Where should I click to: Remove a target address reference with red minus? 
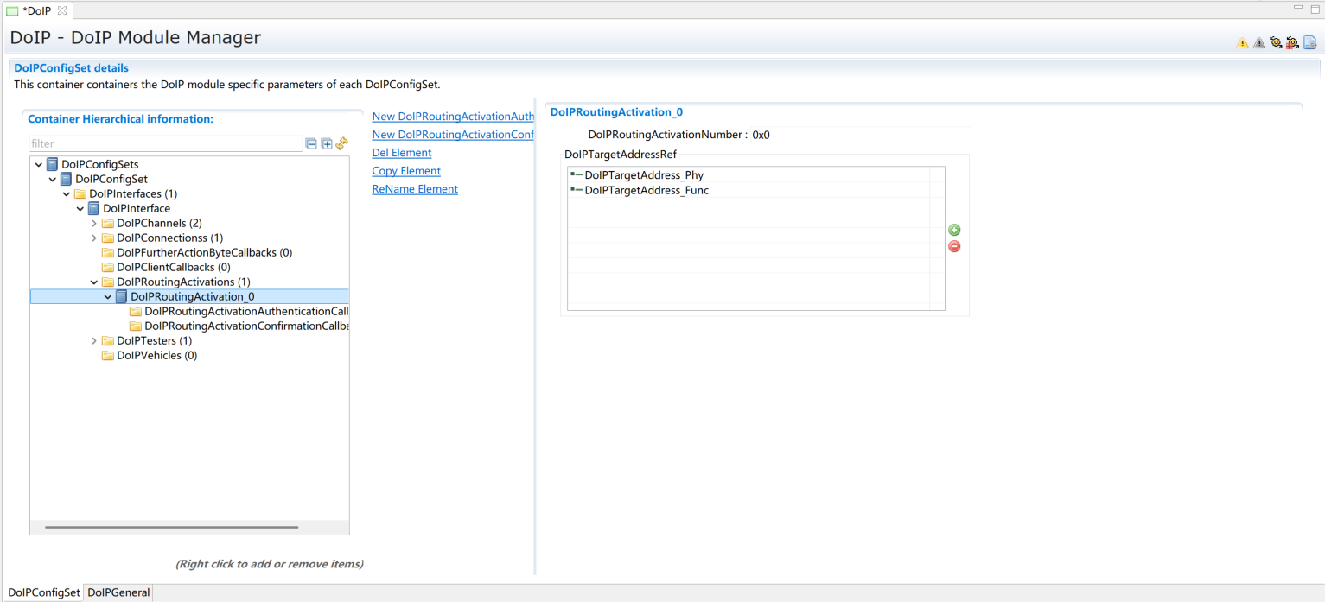pyautogui.click(x=954, y=246)
